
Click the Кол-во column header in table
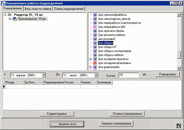point(73,82)
